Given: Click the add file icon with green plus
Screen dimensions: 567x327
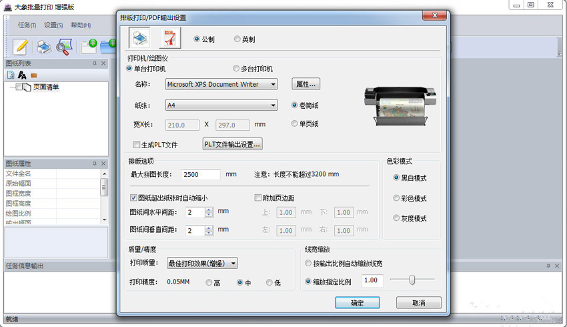Looking at the screenshot, I should point(89,46).
